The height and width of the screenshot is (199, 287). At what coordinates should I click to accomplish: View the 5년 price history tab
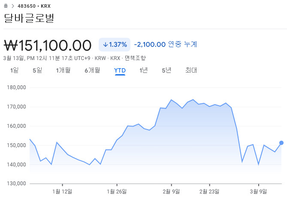click(166, 70)
